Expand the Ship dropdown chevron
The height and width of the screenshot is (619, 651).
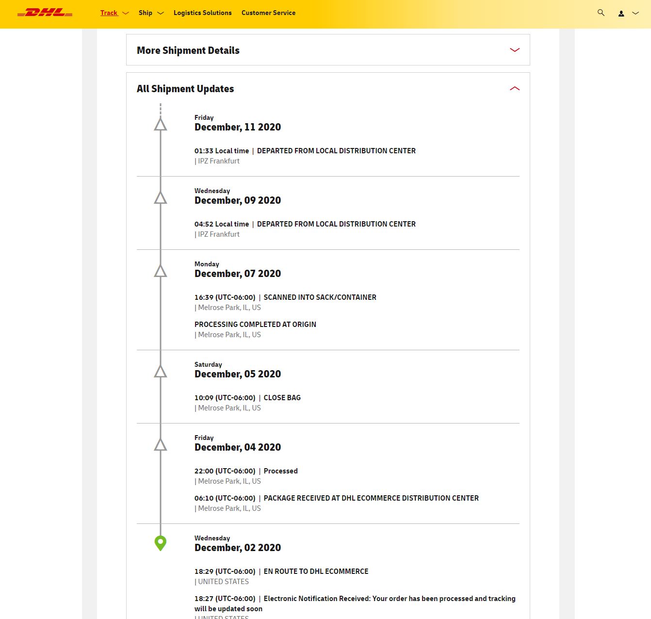point(161,13)
